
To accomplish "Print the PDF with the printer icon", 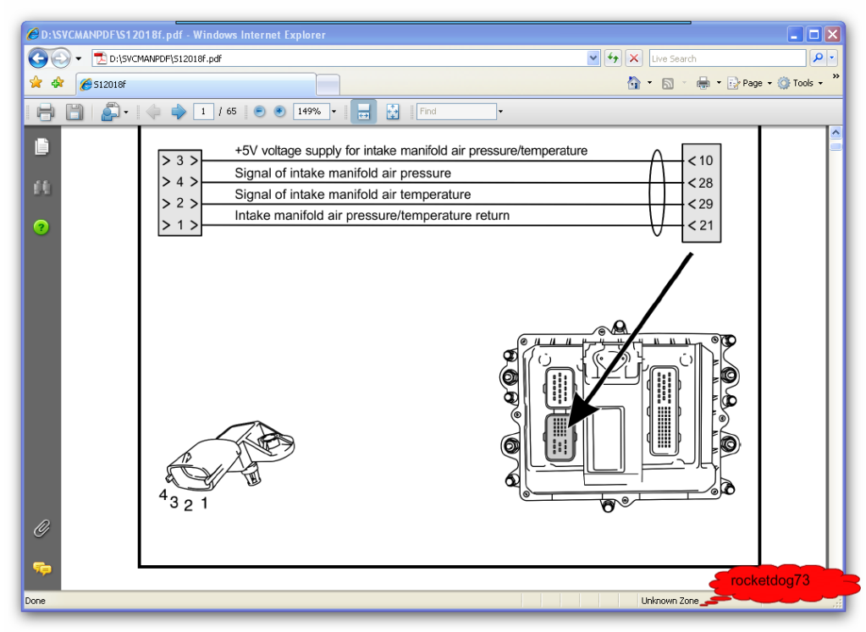I will point(44,111).
